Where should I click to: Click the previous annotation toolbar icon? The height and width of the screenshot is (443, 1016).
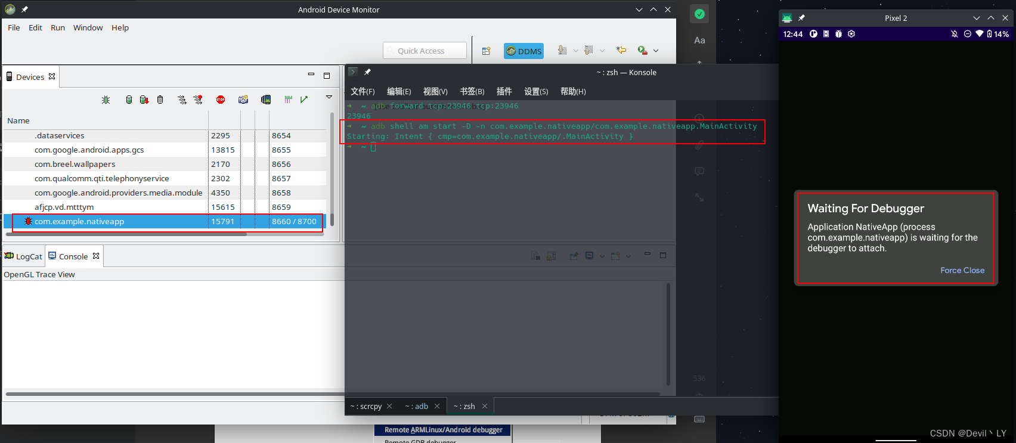pyautogui.click(x=588, y=50)
